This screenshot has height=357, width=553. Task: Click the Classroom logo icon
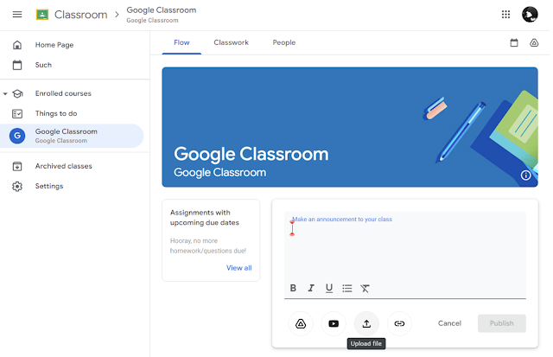point(42,15)
